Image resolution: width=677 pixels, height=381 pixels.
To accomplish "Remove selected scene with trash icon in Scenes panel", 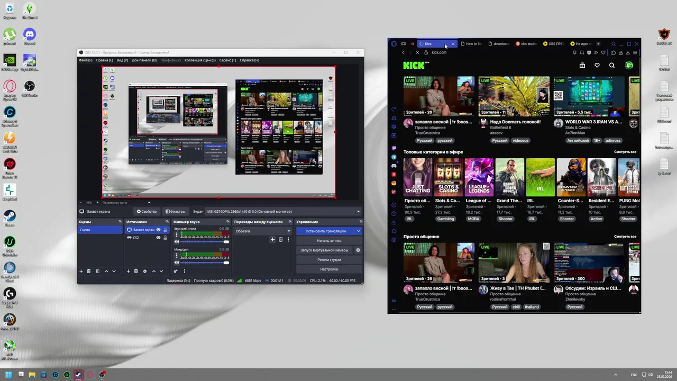I will point(89,271).
